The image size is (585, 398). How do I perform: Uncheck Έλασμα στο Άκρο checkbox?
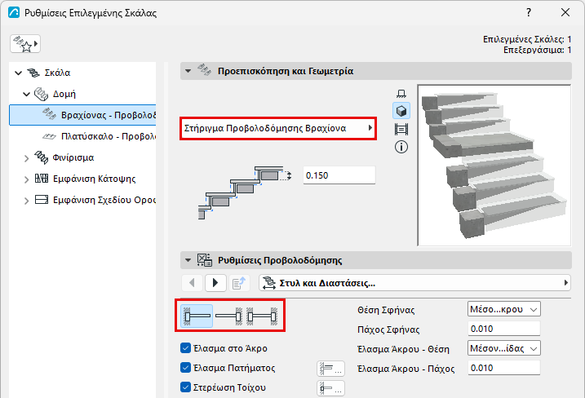pyautogui.click(x=185, y=348)
